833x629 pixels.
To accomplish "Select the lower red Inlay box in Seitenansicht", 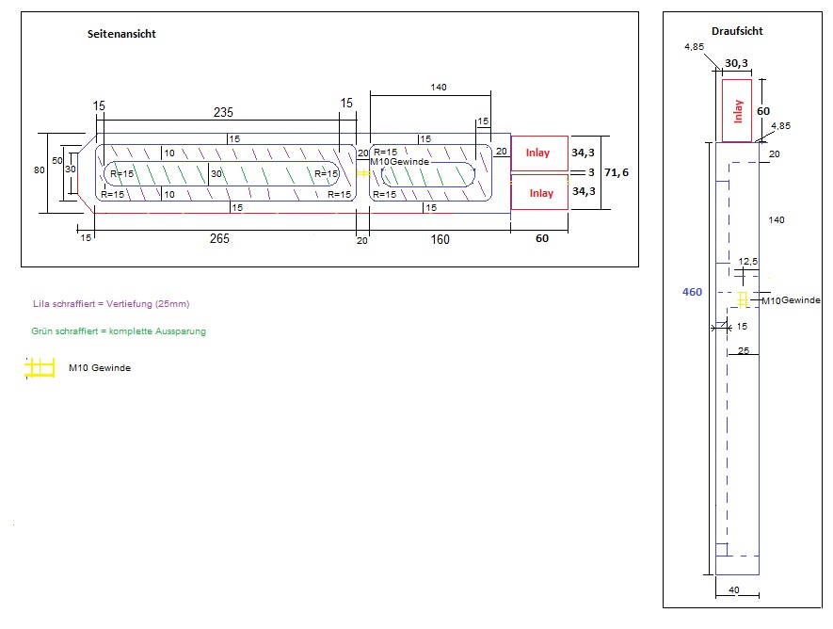I will point(540,193).
